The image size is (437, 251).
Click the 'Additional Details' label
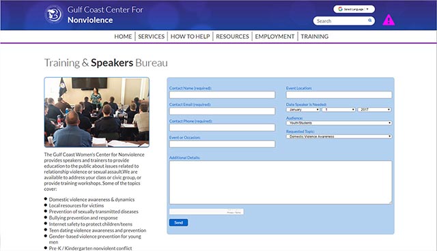tap(184, 158)
